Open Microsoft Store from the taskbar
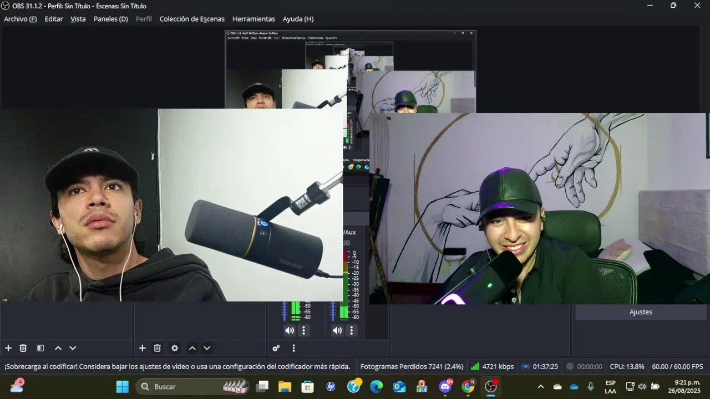710x399 pixels. point(307,386)
